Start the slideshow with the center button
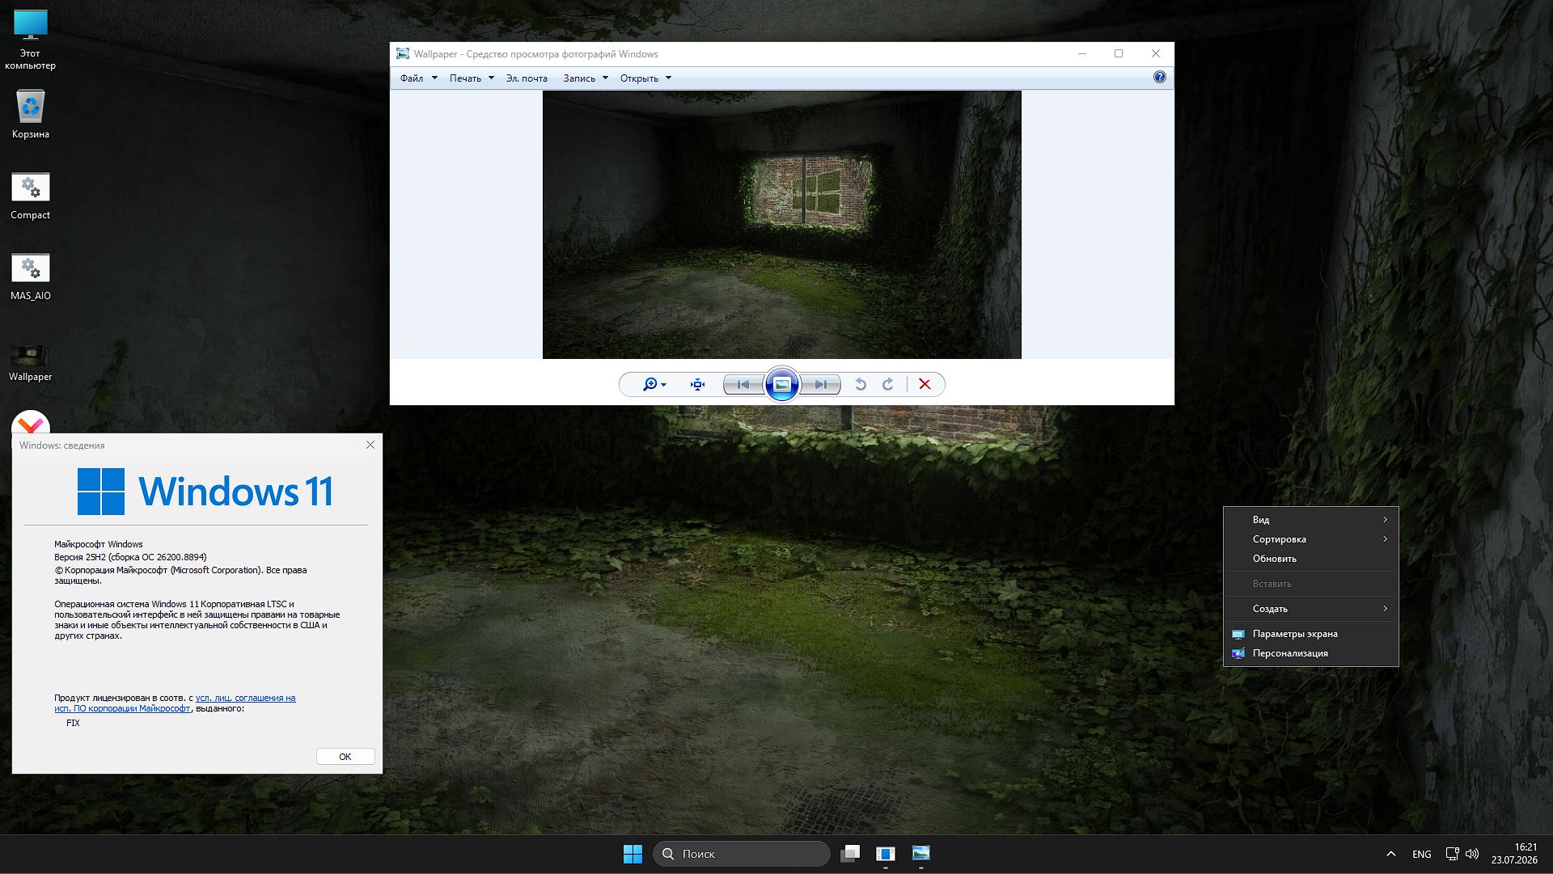 pos(782,385)
